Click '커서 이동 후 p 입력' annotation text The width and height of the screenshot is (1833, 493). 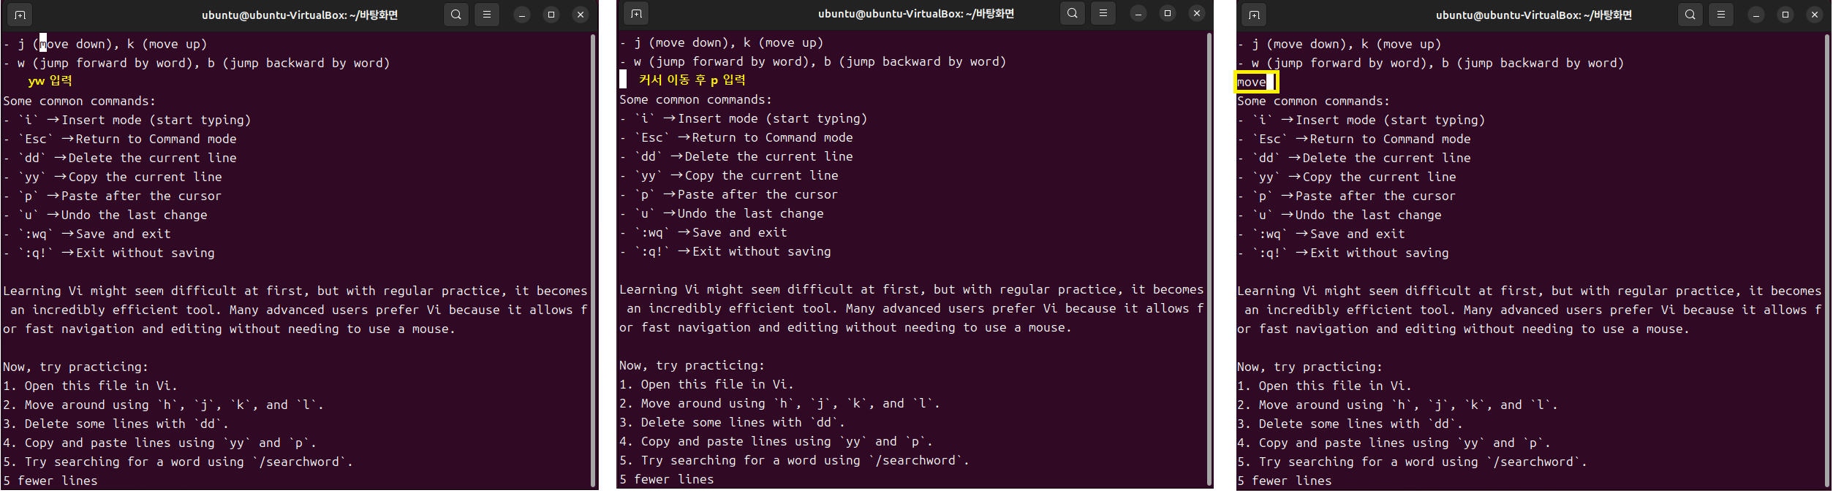pos(692,80)
